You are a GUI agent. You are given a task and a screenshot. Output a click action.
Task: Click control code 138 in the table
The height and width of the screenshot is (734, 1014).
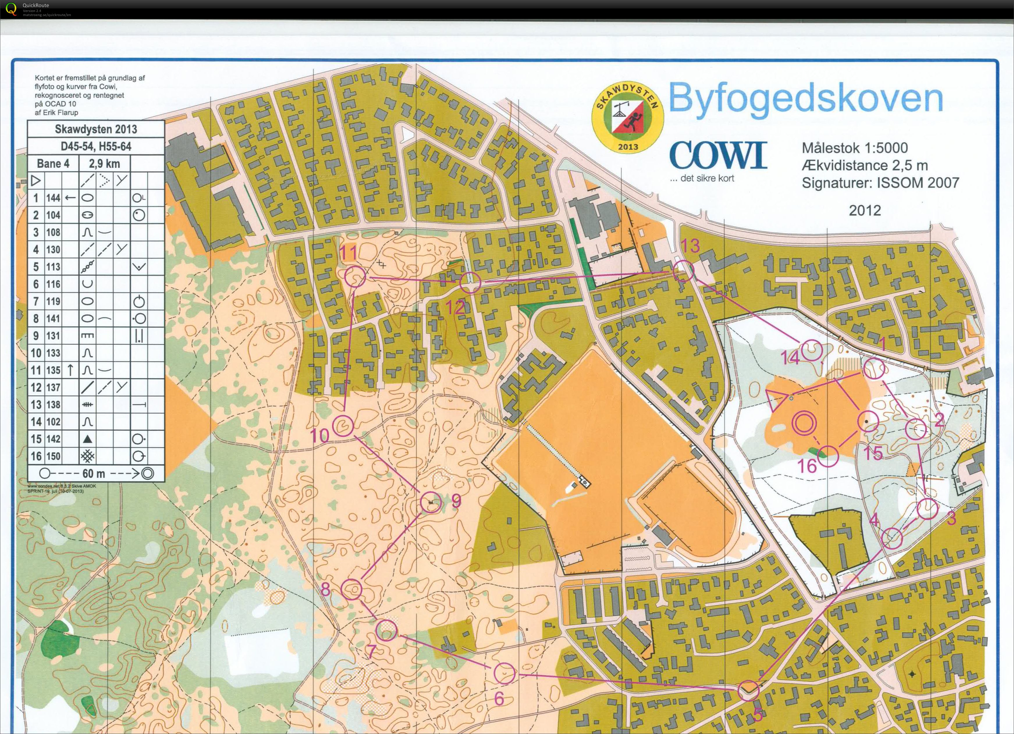point(53,405)
